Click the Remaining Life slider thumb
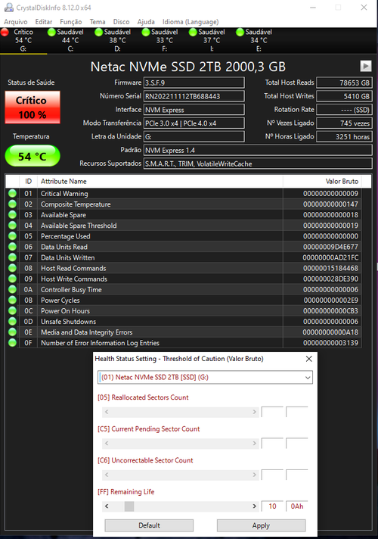Screen dimensions: 378x539 coord(129,506)
